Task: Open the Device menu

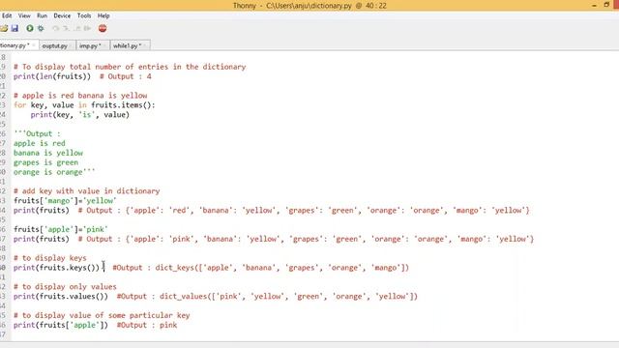Action: 62,15
